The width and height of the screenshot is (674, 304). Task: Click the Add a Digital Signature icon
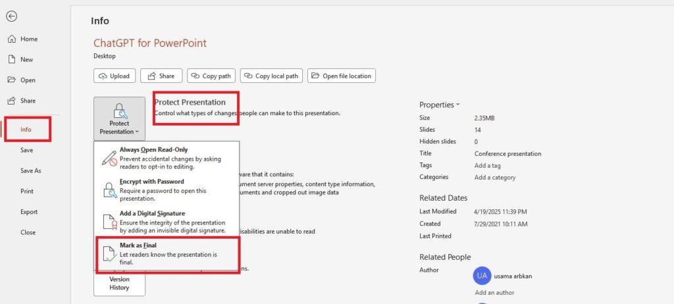click(x=109, y=222)
